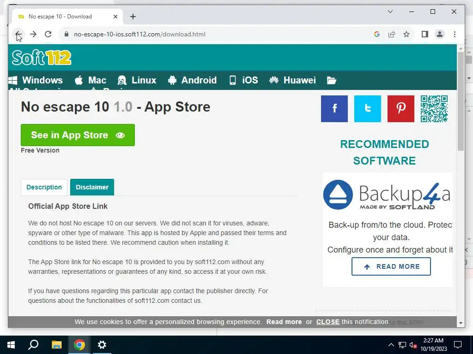Open cookie Read more link
Screen dimensions: 473x354
pyautogui.click(x=284, y=322)
